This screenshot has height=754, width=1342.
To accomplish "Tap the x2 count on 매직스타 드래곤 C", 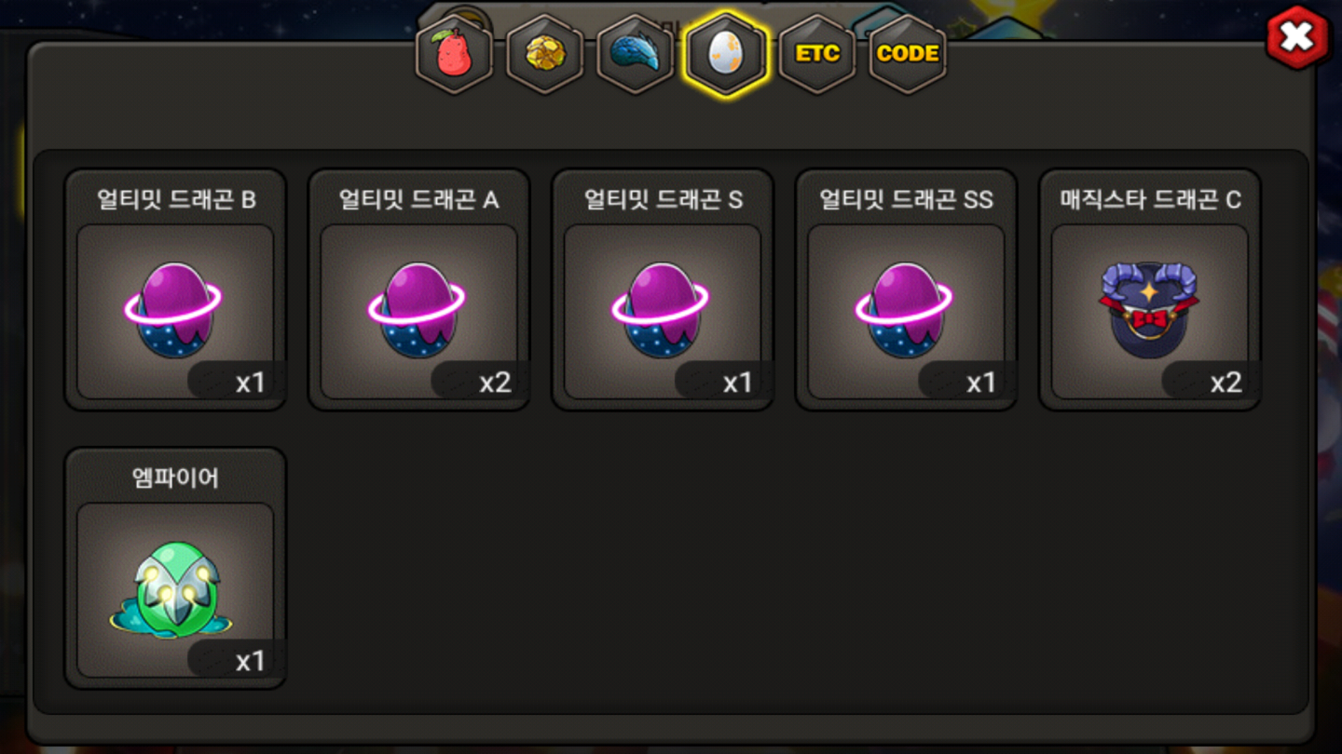I will tap(1226, 383).
